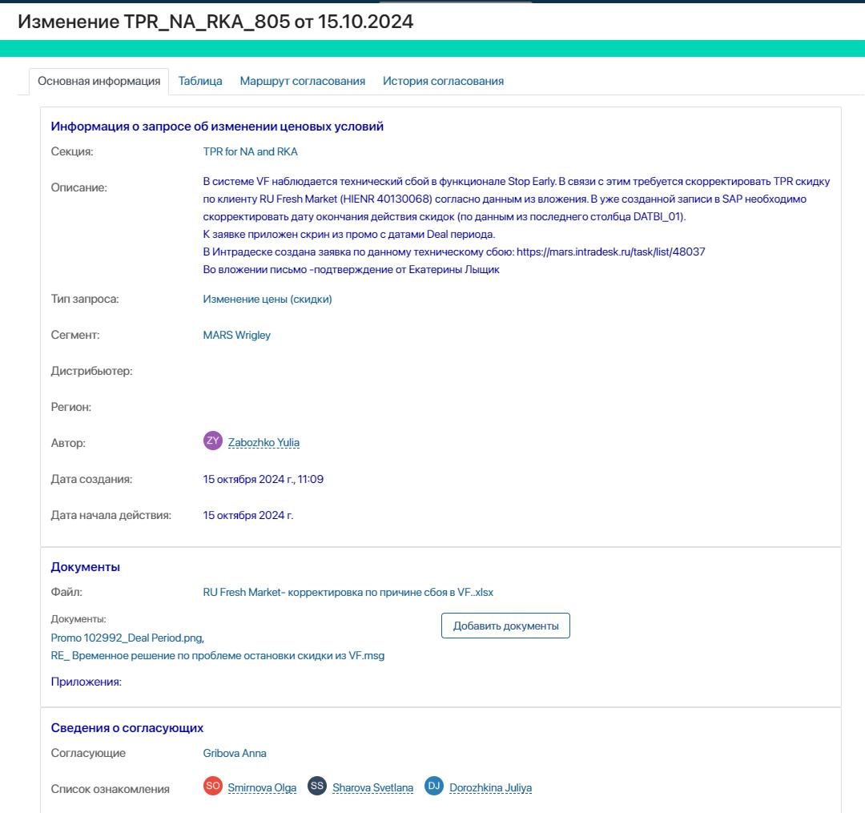Open Sharova Svetlana profile link

(x=373, y=787)
